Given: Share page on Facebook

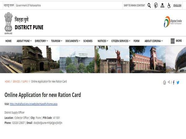Looking at the screenshot, I should (174, 82).
